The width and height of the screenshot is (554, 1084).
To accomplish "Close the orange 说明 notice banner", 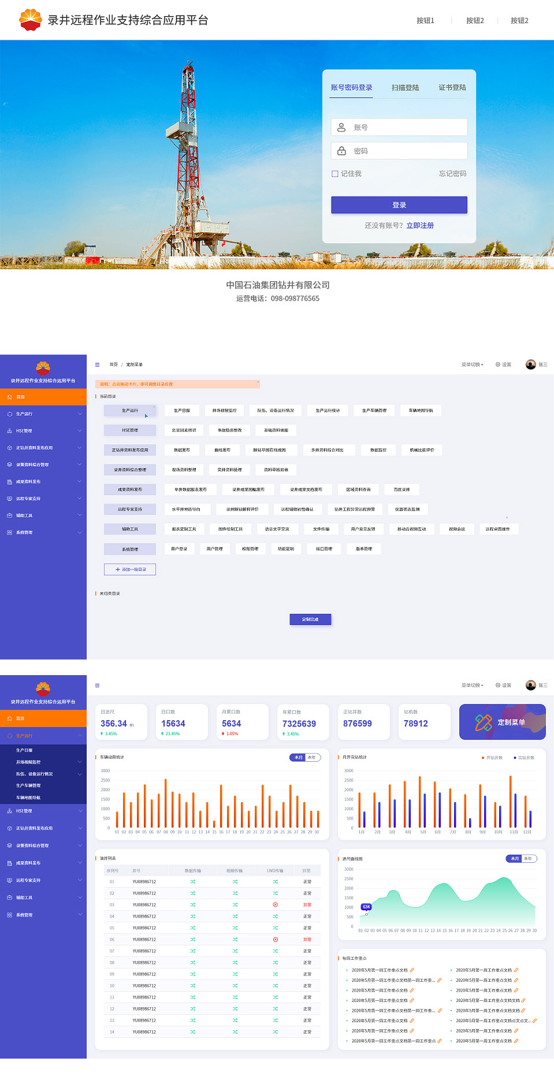I will click(x=258, y=382).
